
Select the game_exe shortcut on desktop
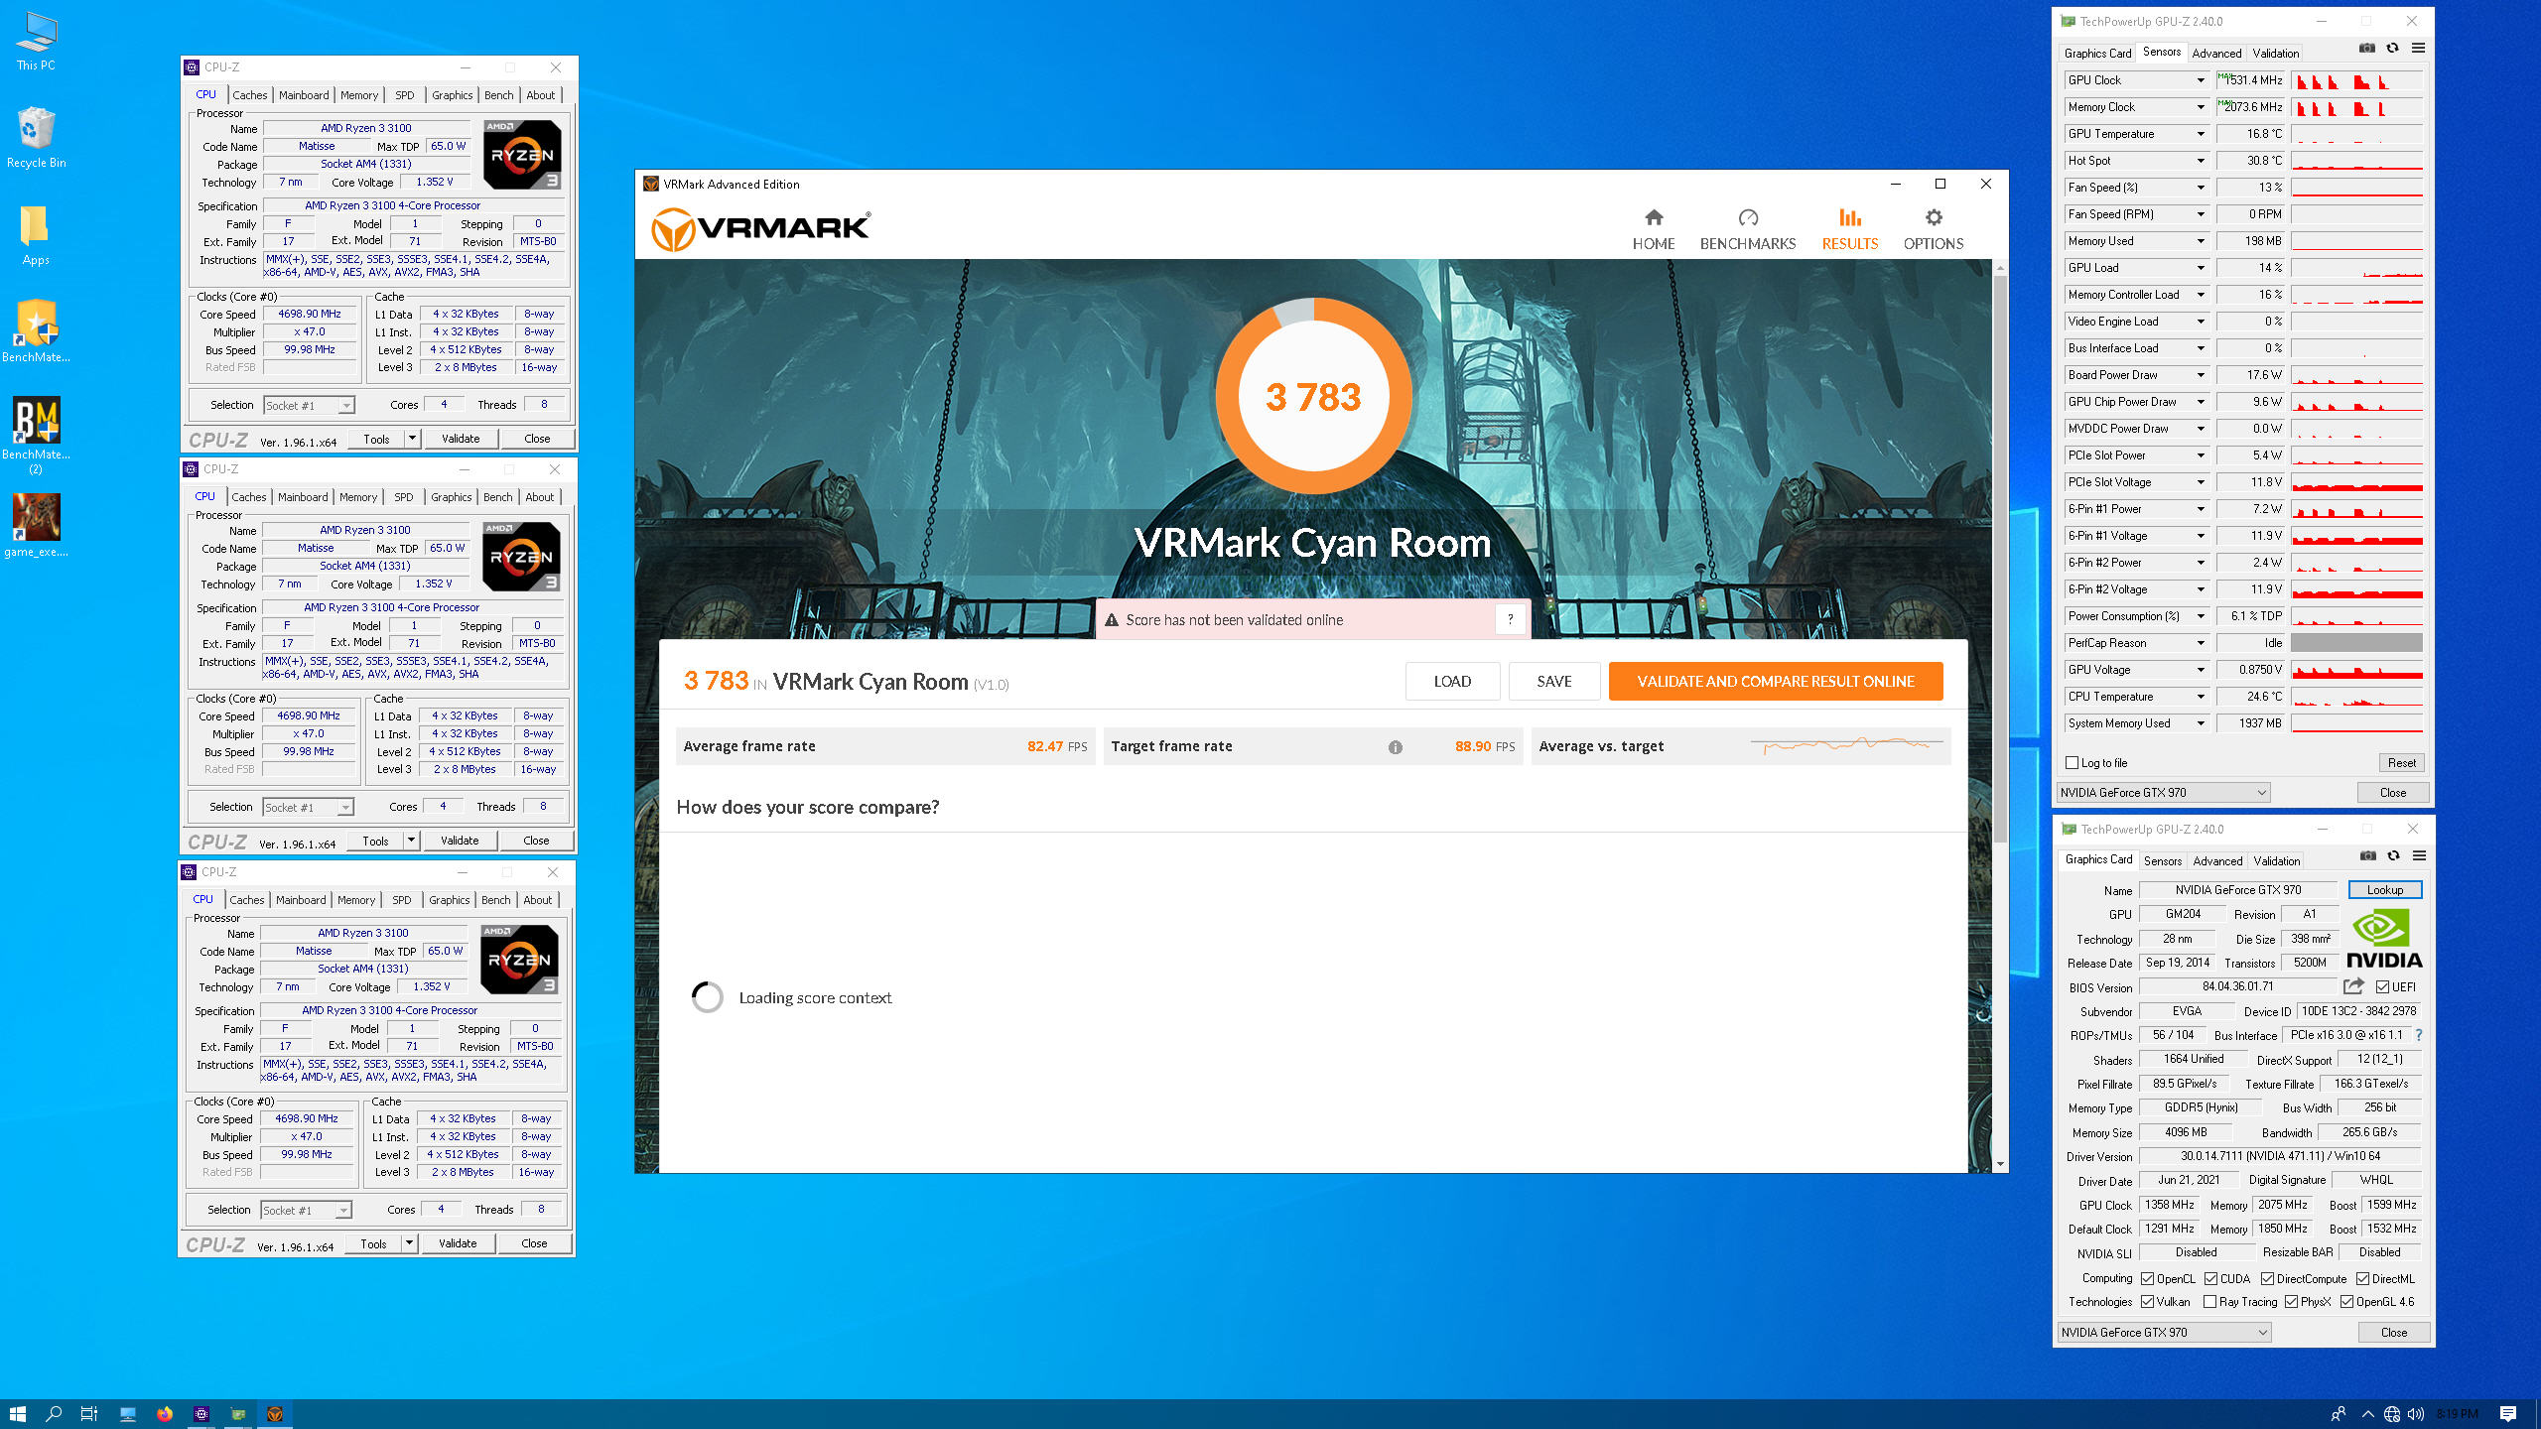[x=36, y=526]
